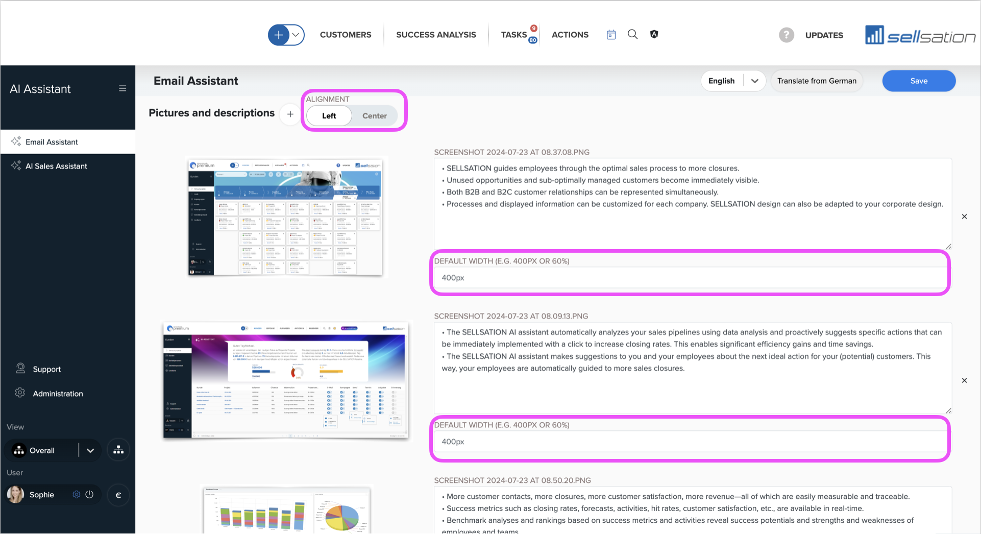
Task: Set alignment to Center
Action: pos(374,116)
